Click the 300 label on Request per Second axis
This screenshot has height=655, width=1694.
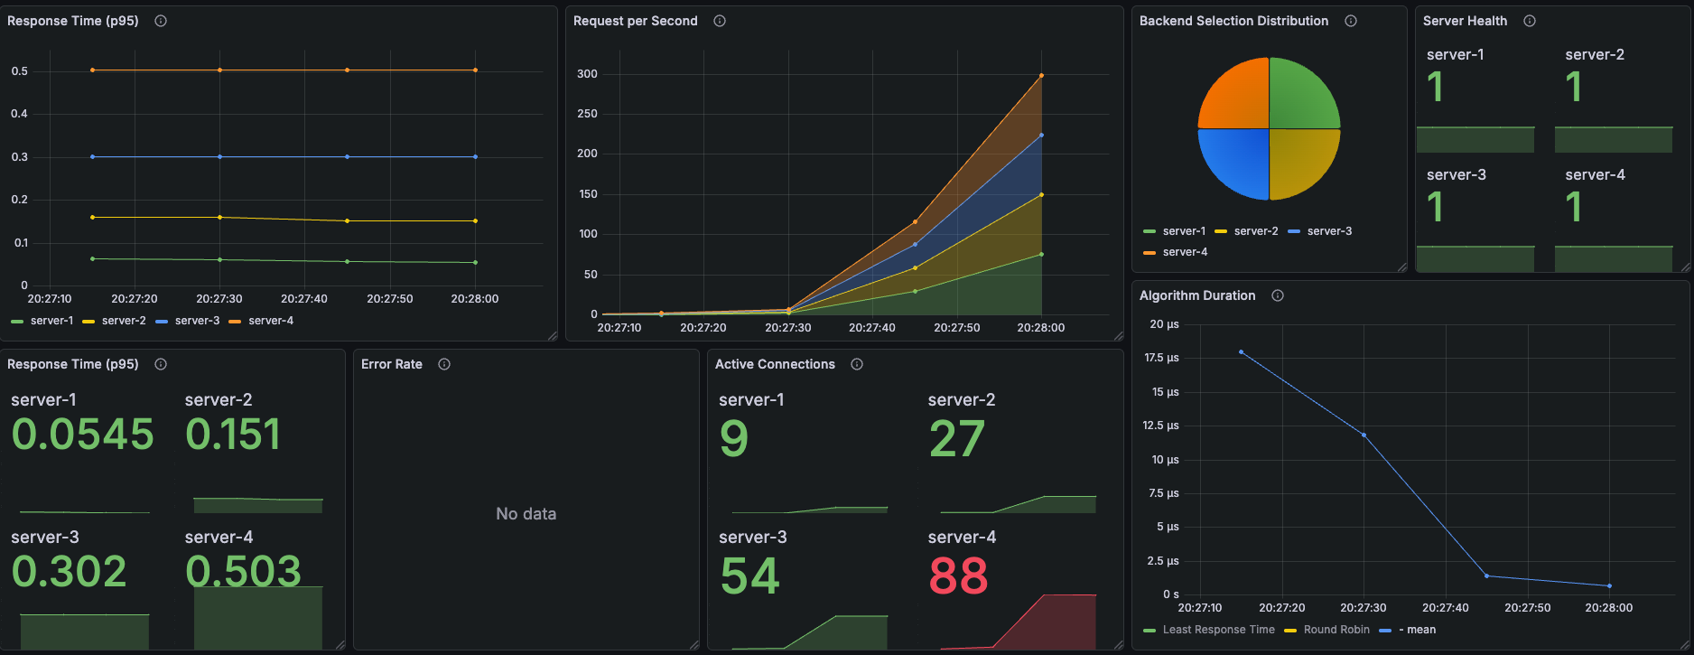click(x=587, y=74)
